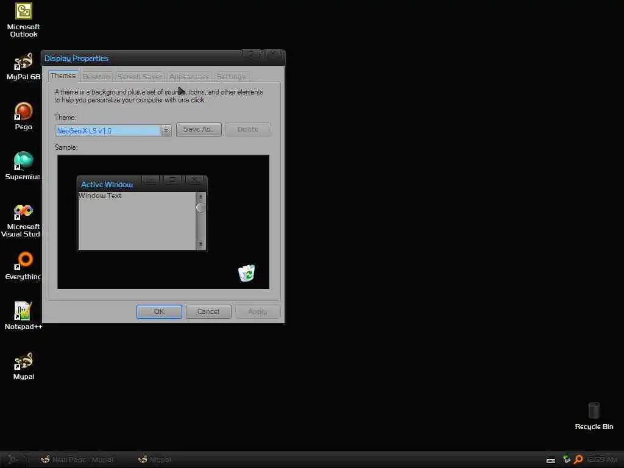Click the taskbar clock
The height and width of the screenshot is (468, 624).
[x=602, y=459]
